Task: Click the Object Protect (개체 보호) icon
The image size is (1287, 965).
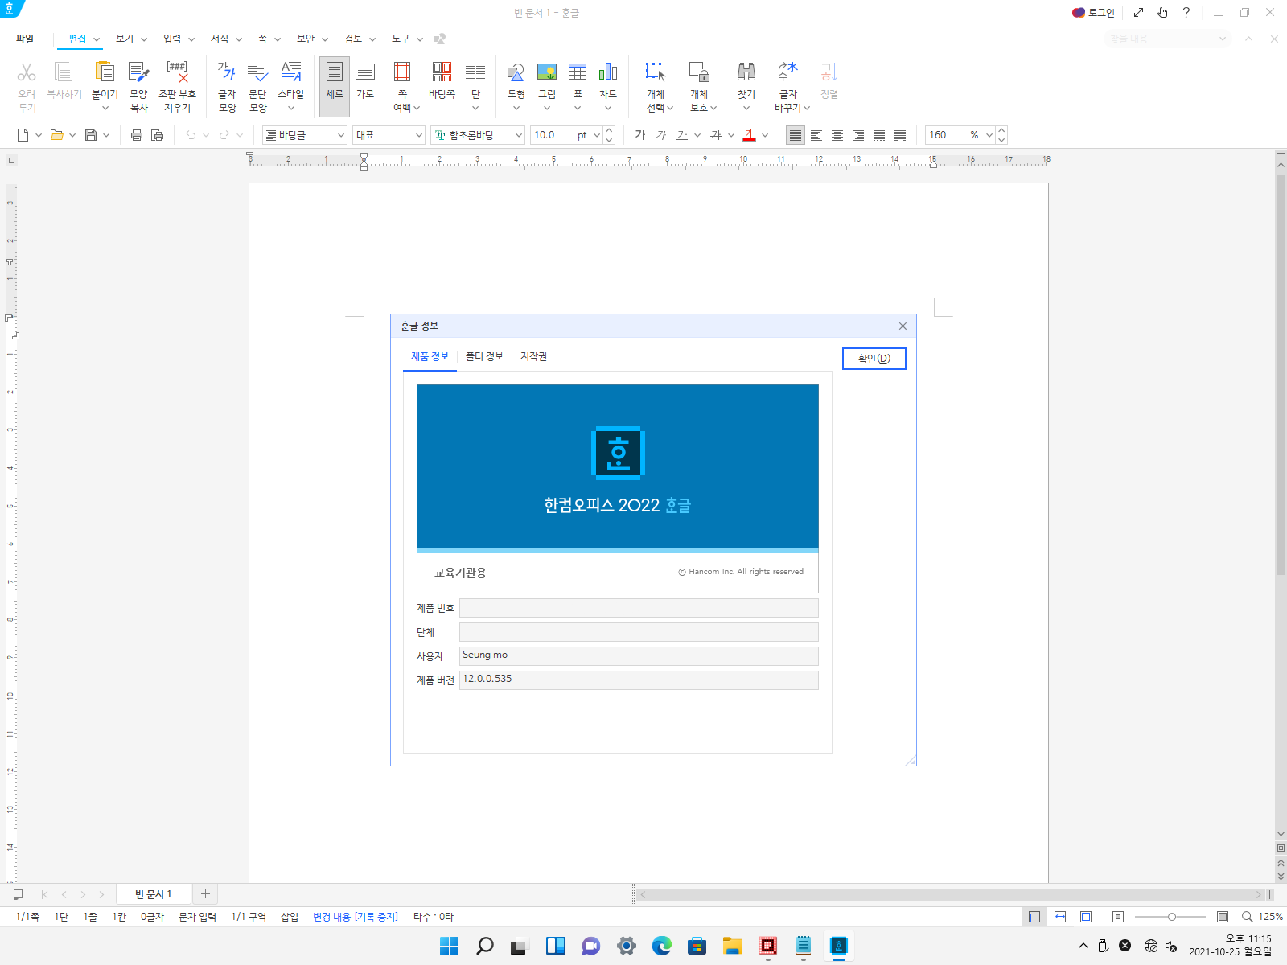Action: coord(699,72)
